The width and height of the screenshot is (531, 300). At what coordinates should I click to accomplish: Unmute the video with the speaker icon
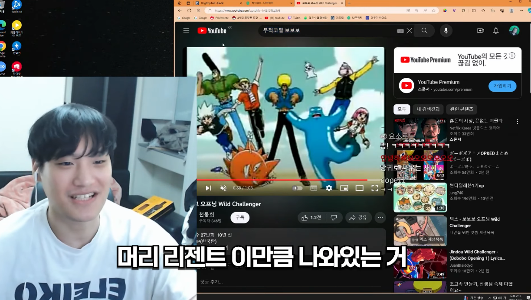[x=223, y=188]
